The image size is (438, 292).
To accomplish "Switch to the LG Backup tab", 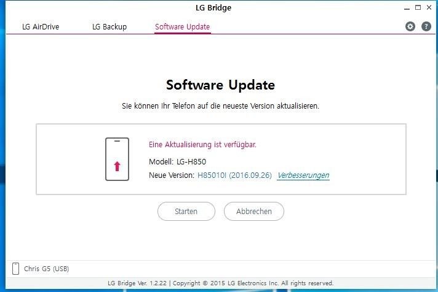I will tap(109, 27).
